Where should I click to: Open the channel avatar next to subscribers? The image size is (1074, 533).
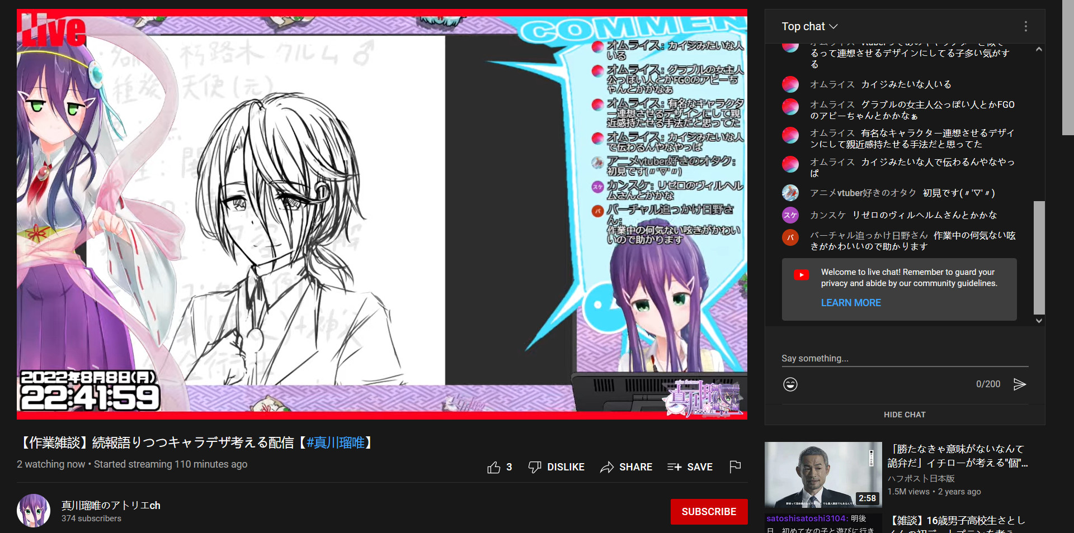[x=34, y=511]
